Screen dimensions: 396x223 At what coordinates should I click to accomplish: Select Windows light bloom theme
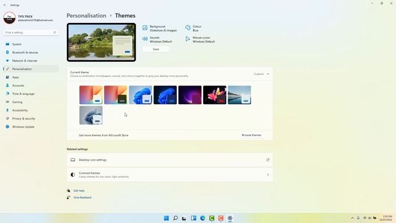(140, 95)
